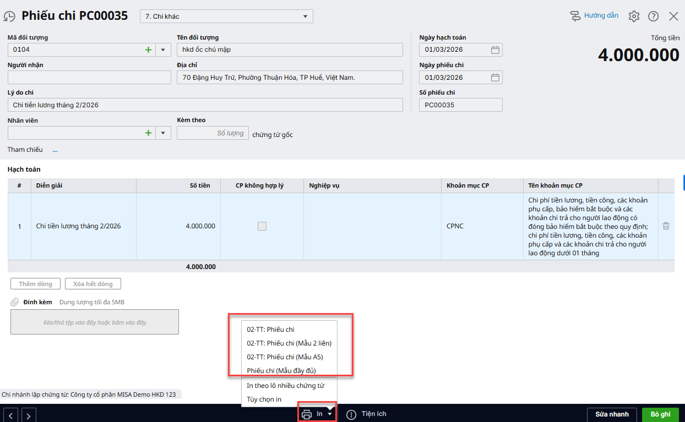Click the help question mark icon
685x422 pixels.
pos(653,17)
